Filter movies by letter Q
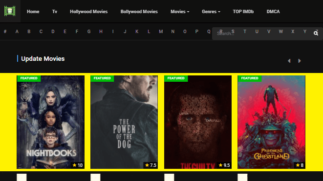 pyautogui.click(x=209, y=32)
